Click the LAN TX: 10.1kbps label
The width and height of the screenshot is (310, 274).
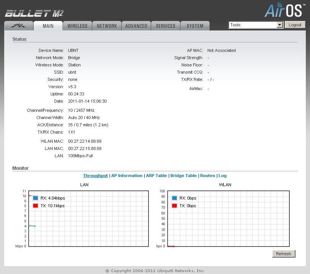click(53, 206)
